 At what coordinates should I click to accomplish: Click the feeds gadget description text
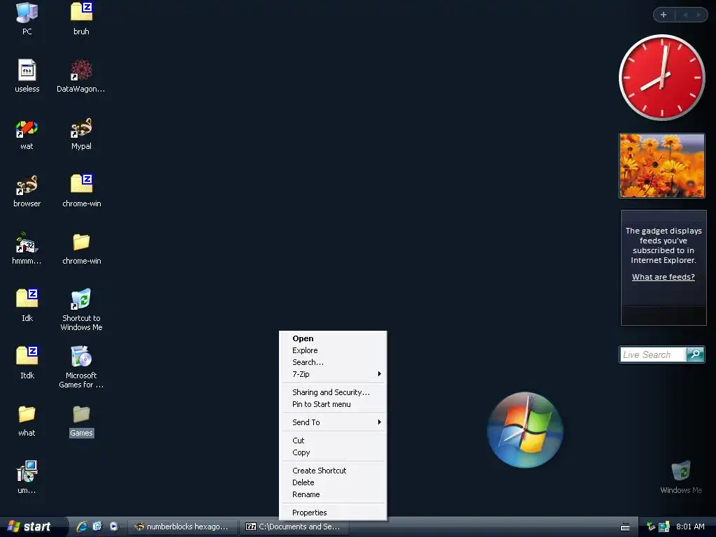[664, 245]
